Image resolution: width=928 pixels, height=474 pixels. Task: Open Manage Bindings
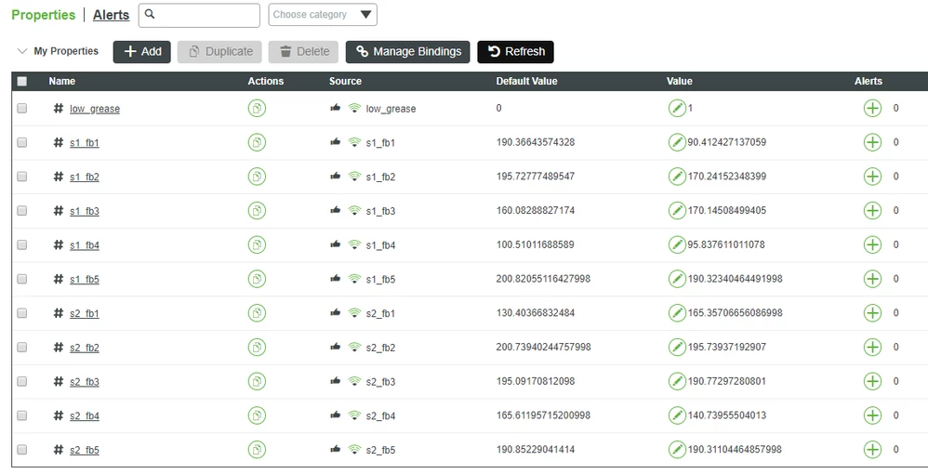coord(408,51)
